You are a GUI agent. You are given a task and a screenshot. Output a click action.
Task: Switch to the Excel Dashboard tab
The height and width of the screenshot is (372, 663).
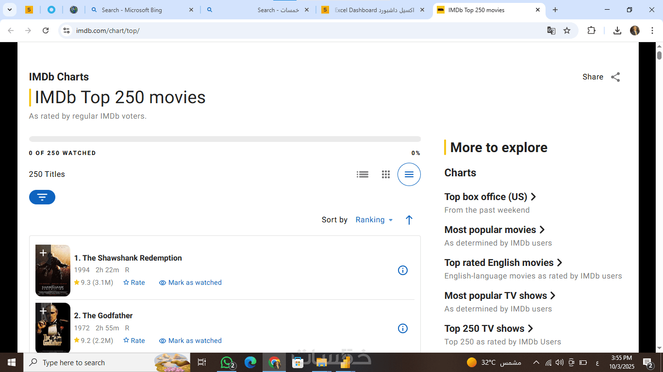[x=374, y=10]
